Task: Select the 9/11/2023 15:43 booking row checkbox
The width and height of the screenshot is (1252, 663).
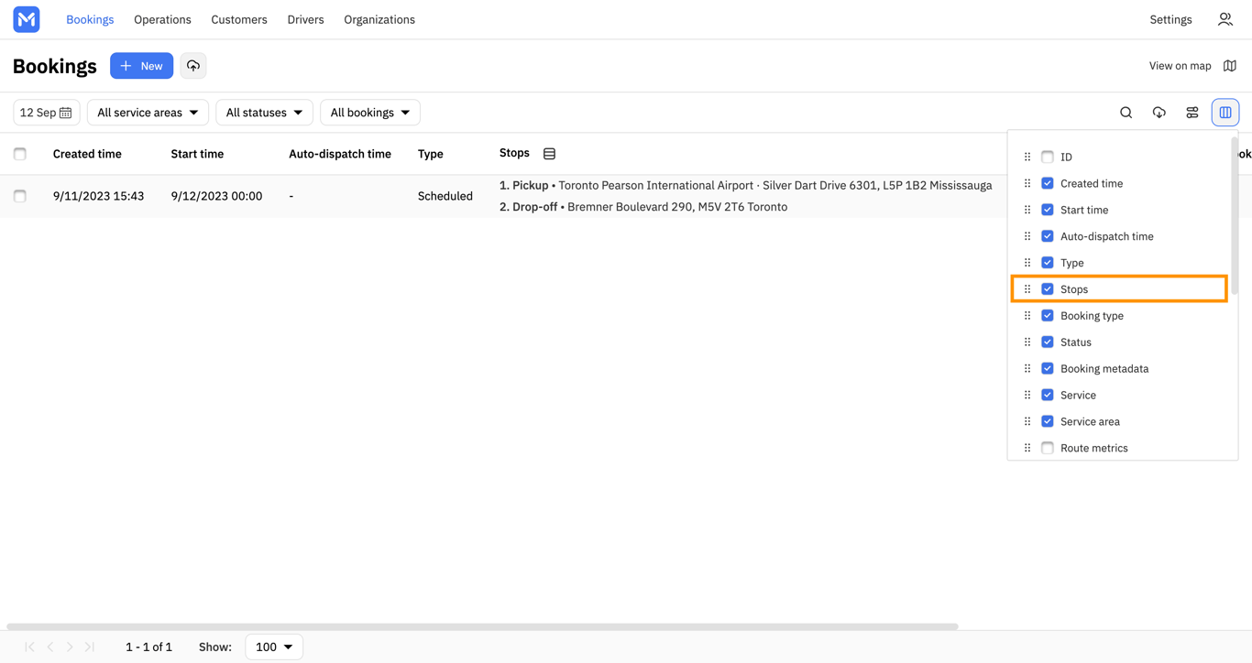Action: click(x=20, y=196)
